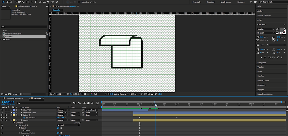Choose the Pen tool
The width and height of the screenshot is (288, 136).
[x=32, y=2]
